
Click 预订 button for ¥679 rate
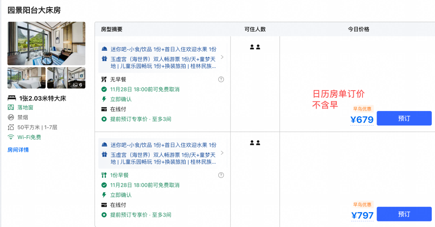(x=404, y=118)
